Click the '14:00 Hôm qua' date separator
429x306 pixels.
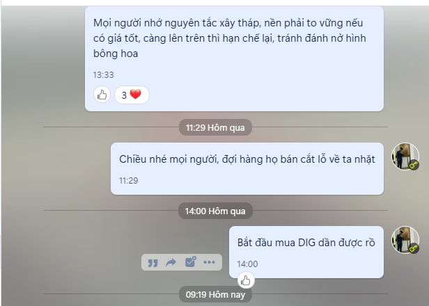215,211
